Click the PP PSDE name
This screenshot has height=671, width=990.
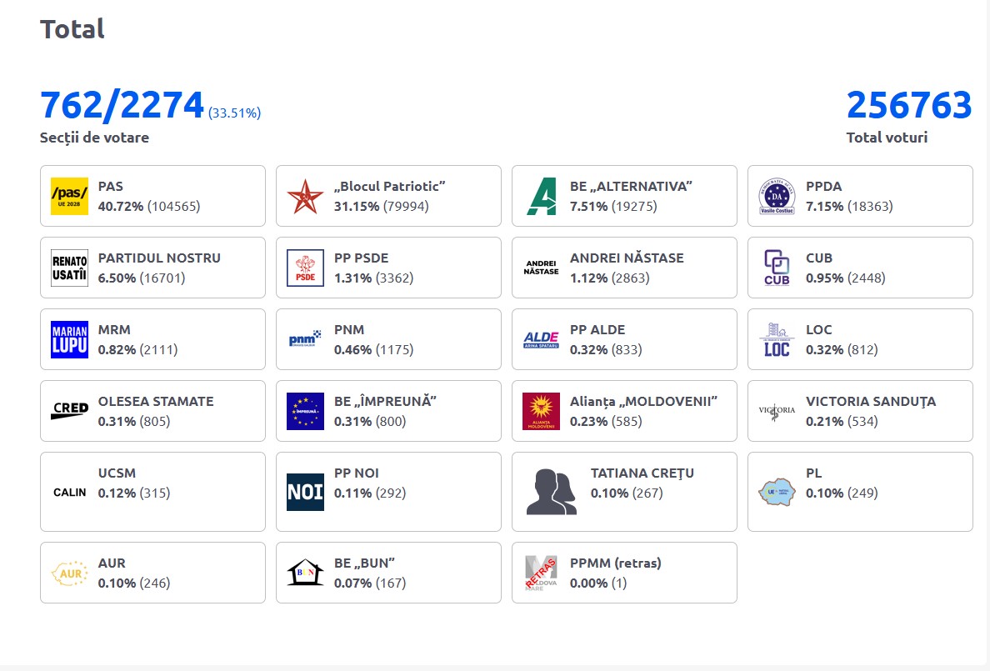361,258
